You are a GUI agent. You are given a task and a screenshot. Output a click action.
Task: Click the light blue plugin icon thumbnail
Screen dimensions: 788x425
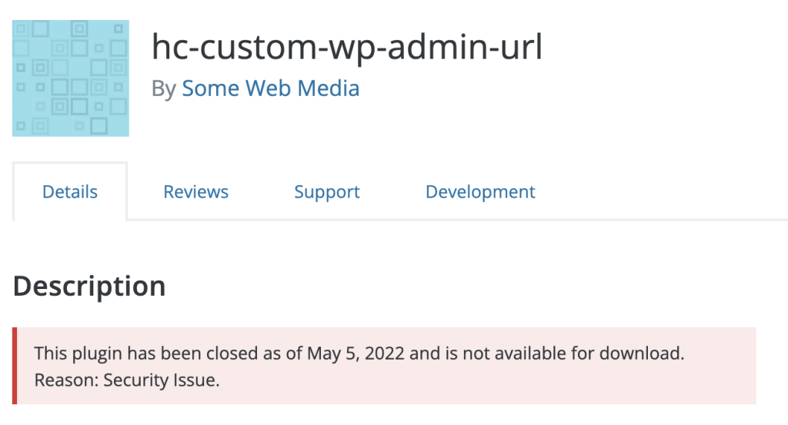pos(71,78)
